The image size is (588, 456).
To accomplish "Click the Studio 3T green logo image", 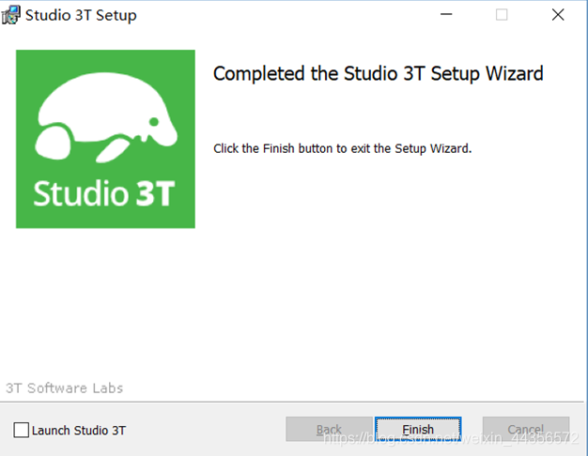I will pos(105,139).
